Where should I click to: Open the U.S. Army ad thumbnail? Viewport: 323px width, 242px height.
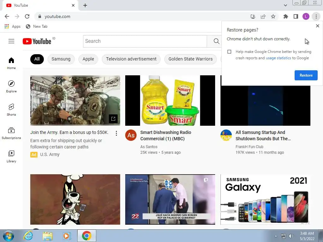click(x=75, y=101)
